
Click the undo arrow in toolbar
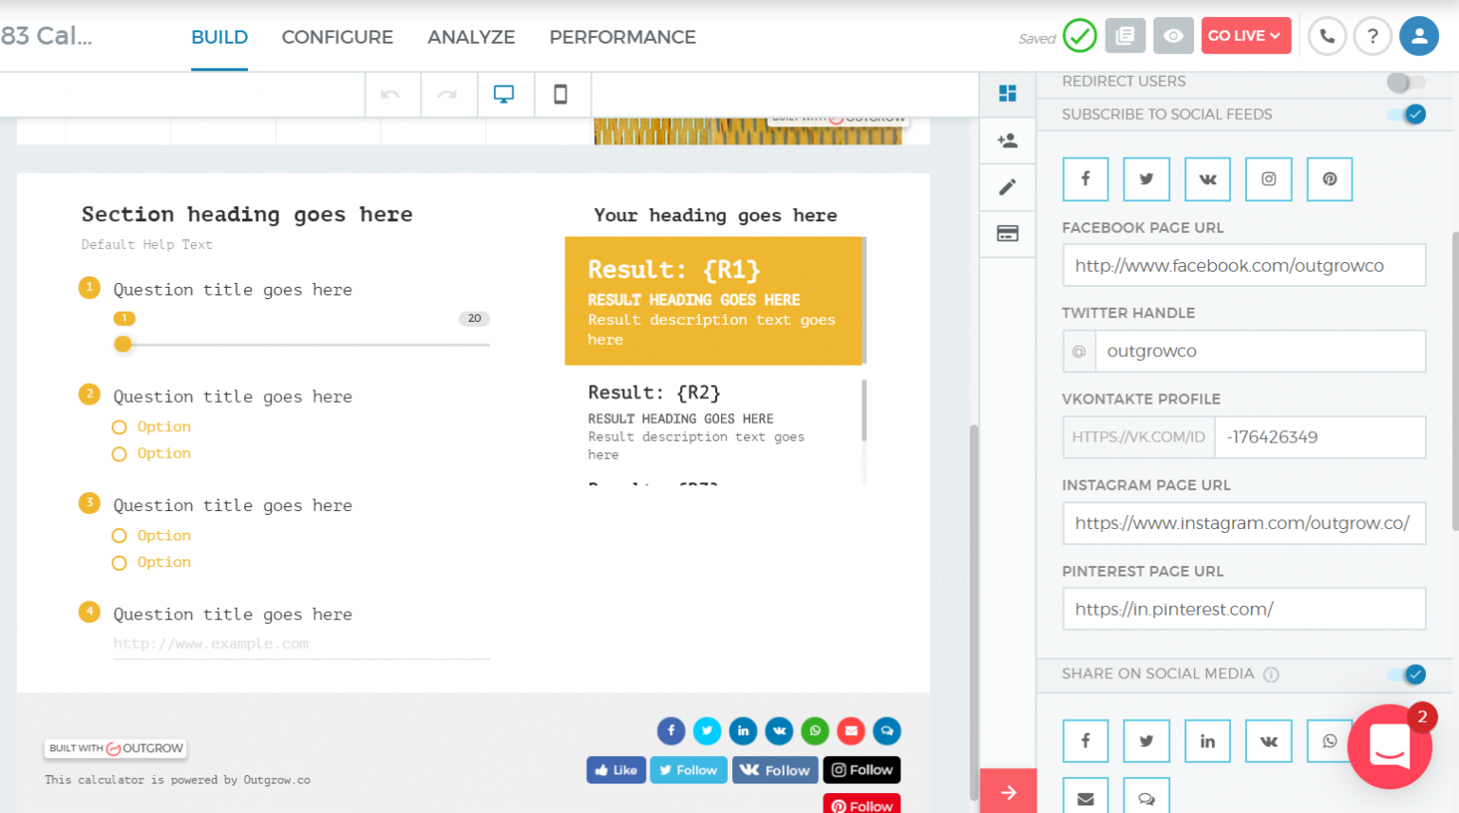click(390, 94)
